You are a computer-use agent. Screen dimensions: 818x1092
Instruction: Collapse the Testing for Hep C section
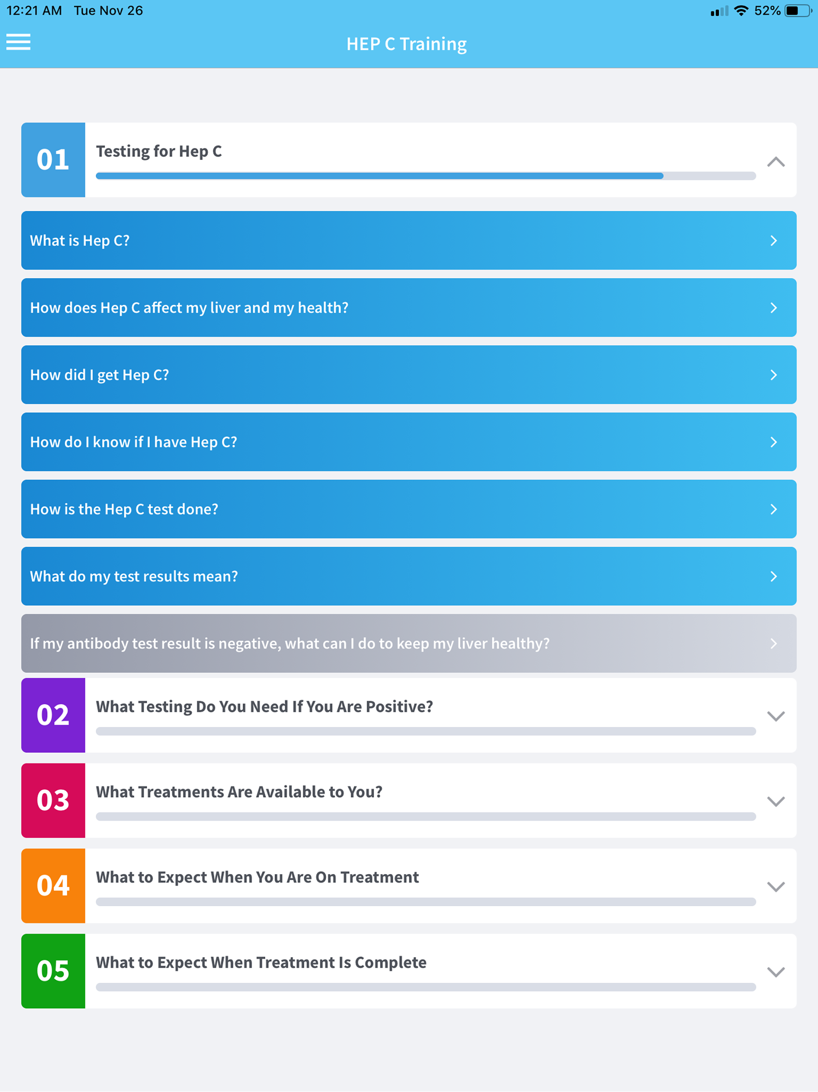pos(776,161)
